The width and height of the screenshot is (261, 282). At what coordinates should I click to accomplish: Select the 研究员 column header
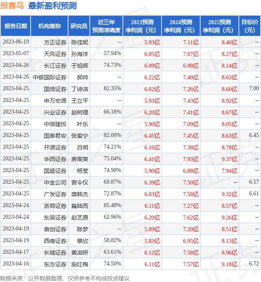point(79,26)
